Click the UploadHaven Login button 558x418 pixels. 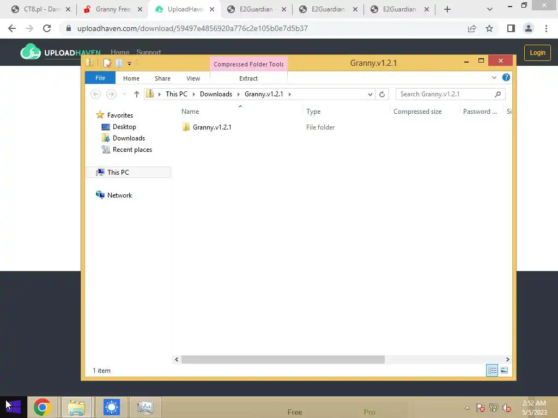pos(537,53)
